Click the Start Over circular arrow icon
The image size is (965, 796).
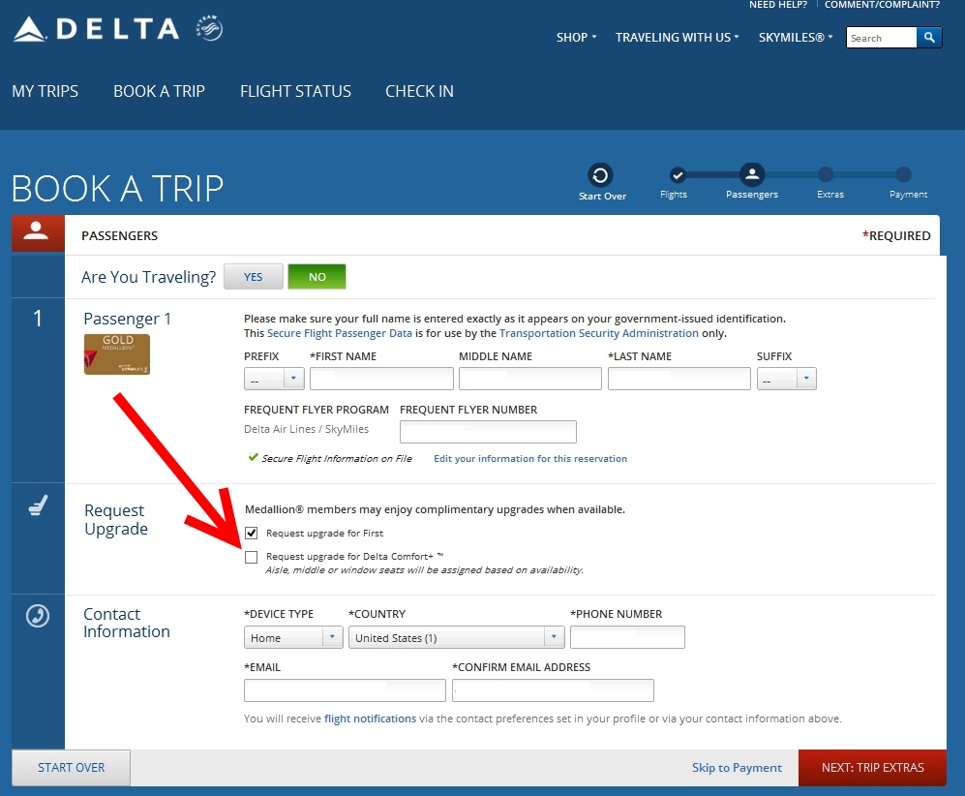[600, 175]
